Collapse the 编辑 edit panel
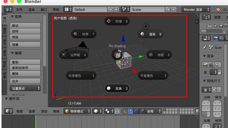 (x=12, y=53)
